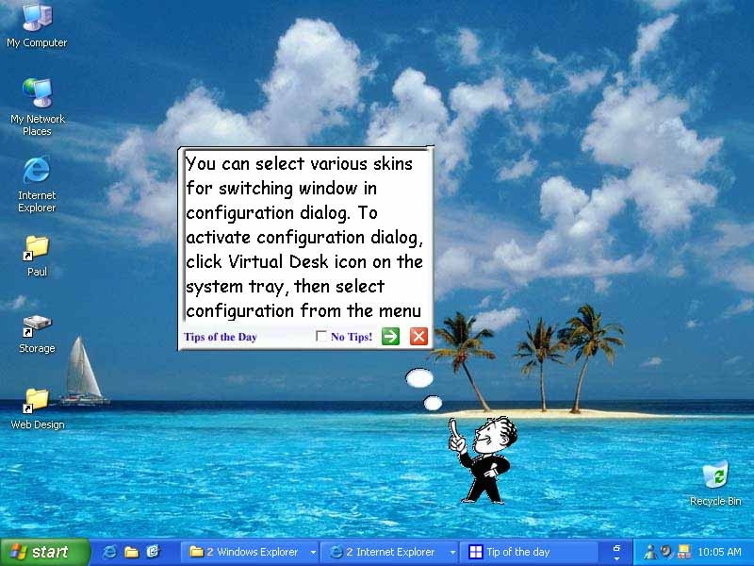Enable the No Tips! checkbox

[320, 336]
